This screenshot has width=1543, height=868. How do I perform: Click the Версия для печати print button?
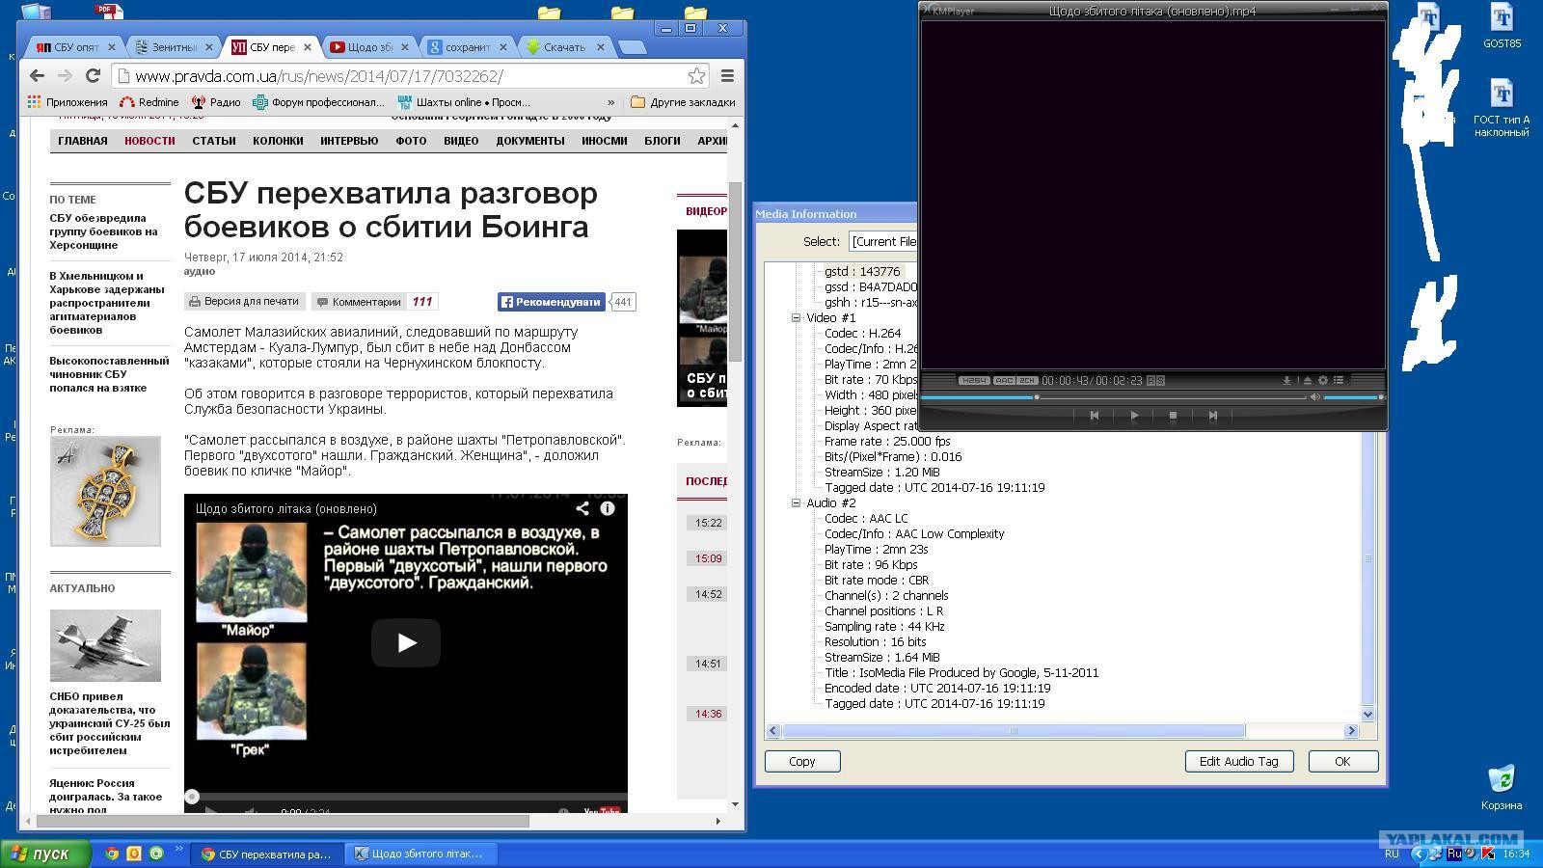point(245,302)
